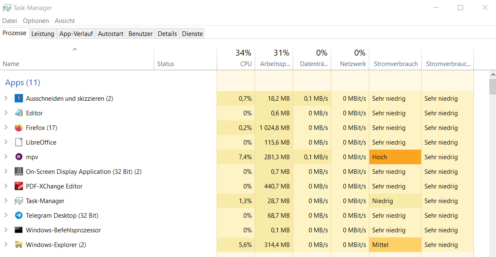Sort by the Stromverbrauch column header

(x=395, y=64)
